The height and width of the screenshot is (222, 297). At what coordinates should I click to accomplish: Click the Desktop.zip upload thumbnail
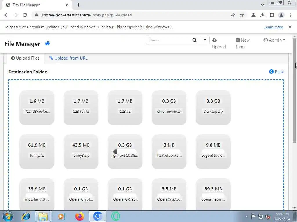coord(213,108)
